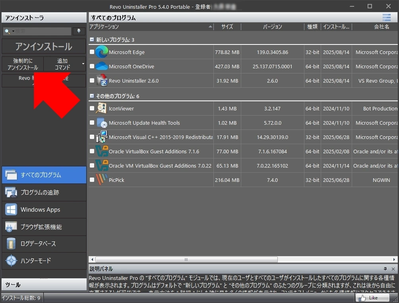Check the Revo Uninstaller 2.6.0 checkbox
The height and width of the screenshot is (303, 399).
pyautogui.click(x=92, y=80)
